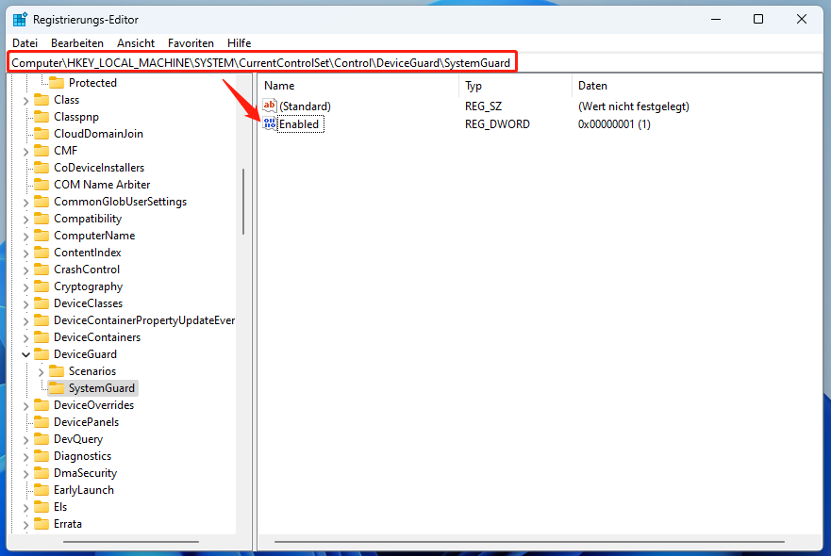Click the 0x00000001 (1) data cell
This screenshot has height=556, width=831.
click(x=614, y=123)
